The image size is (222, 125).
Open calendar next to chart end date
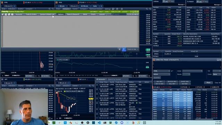149,76
